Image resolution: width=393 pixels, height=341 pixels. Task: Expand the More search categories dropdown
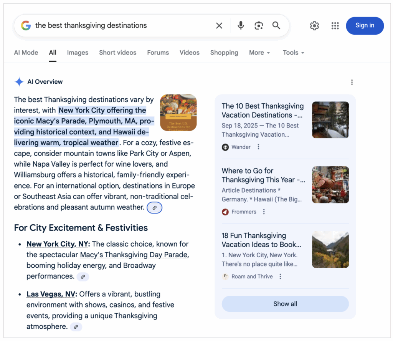259,53
